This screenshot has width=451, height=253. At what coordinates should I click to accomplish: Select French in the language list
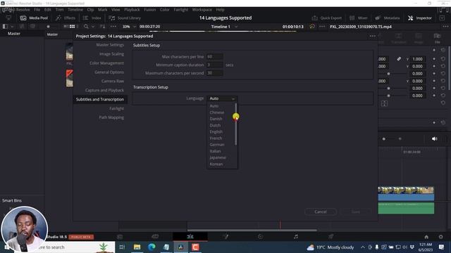(x=216, y=138)
